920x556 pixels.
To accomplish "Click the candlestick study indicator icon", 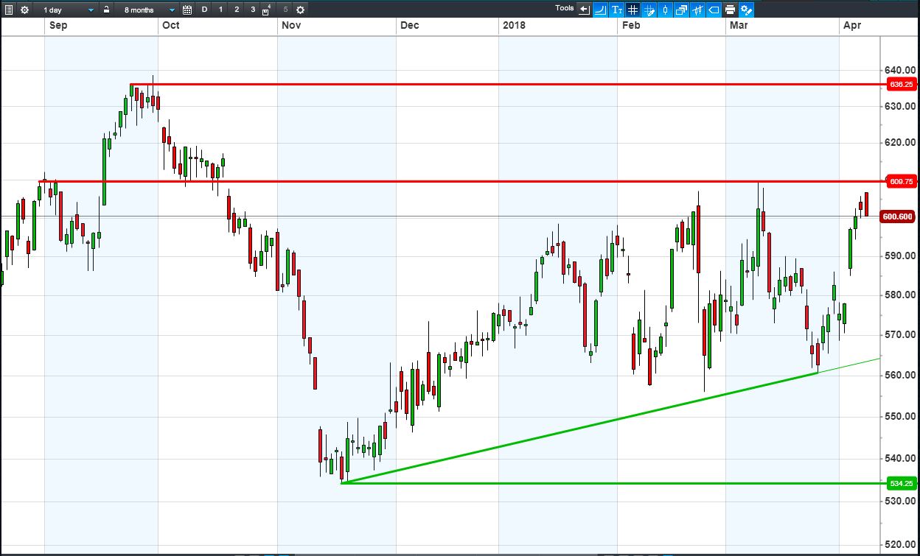I will click(697, 10).
